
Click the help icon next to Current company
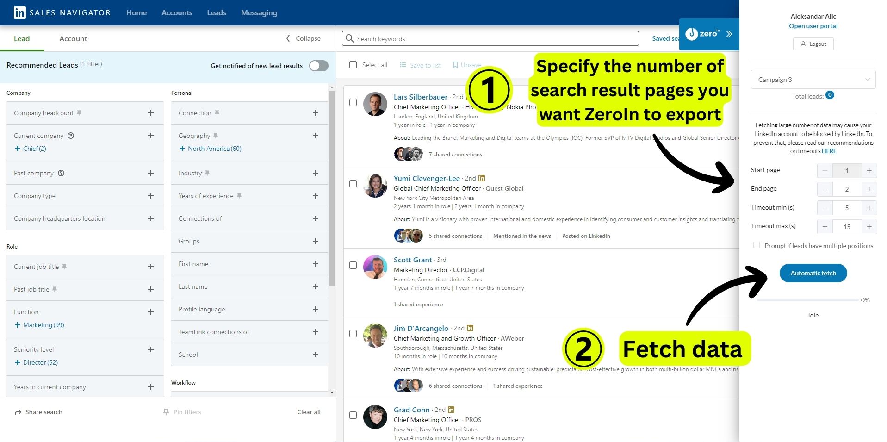click(71, 136)
